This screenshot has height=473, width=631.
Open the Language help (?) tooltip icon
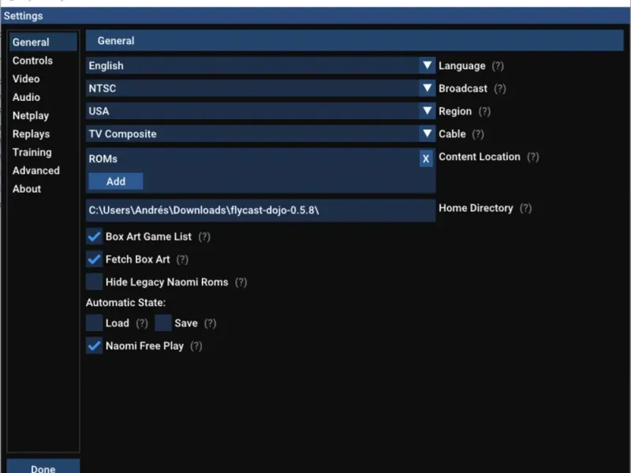click(498, 66)
